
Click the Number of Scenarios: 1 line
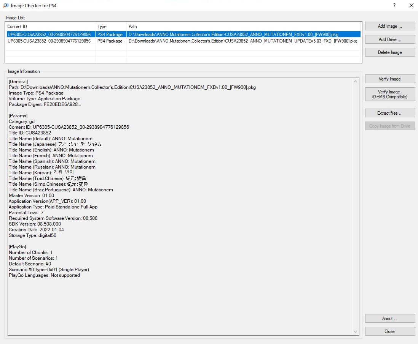coord(34,258)
